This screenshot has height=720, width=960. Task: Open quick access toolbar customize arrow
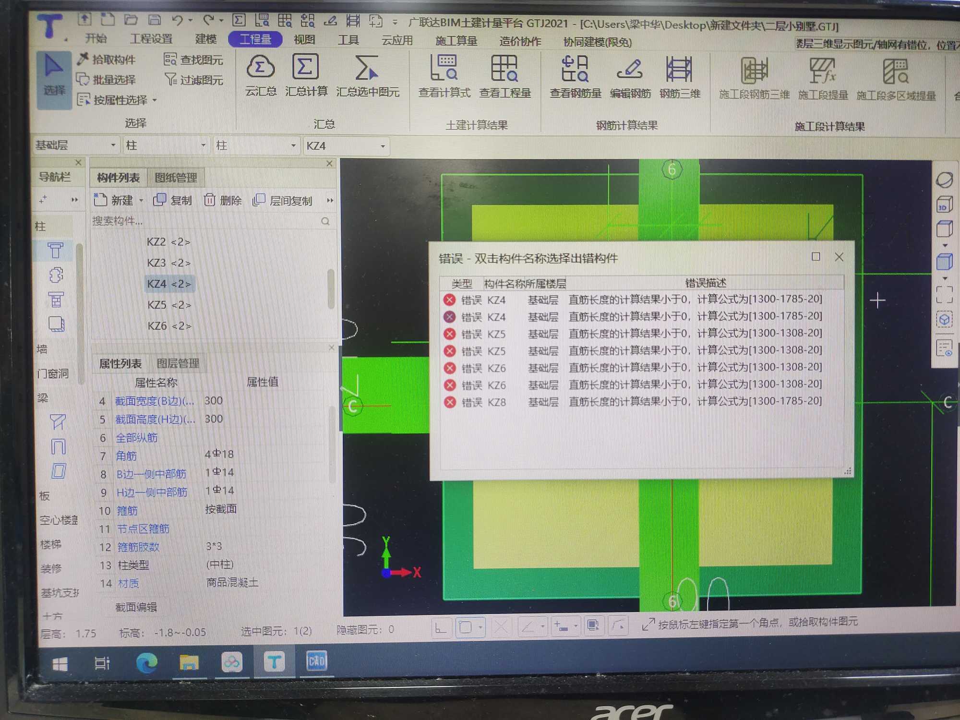[395, 22]
